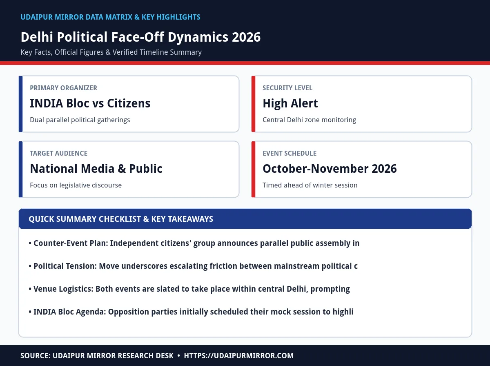This screenshot has height=366, width=490.
Task: Select the "Venue Logistics" bullet point
Action: [189, 289]
